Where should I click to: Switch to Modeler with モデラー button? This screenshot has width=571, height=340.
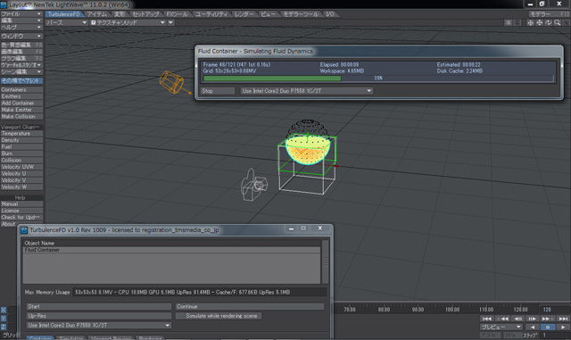pyautogui.click(x=550, y=14)
